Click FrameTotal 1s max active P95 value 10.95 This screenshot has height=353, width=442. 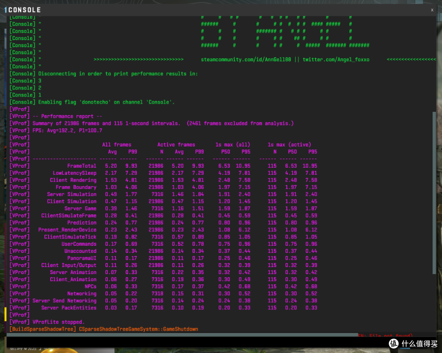(x=310, y=166)
